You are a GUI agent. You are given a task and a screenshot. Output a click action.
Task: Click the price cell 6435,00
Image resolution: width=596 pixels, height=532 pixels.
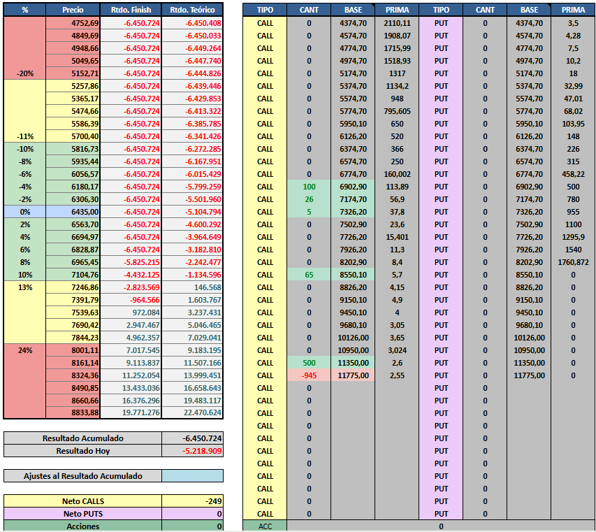pos(73,212)
